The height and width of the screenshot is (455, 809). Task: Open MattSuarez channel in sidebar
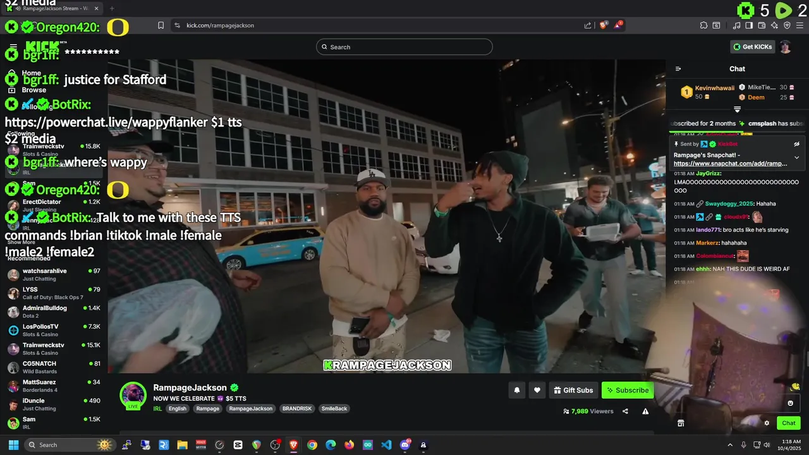pyautogui.click(x=54, y=386)
